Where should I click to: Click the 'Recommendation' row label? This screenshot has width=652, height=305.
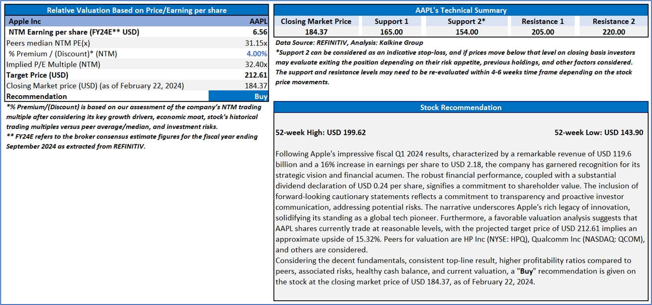pos(37,96)
